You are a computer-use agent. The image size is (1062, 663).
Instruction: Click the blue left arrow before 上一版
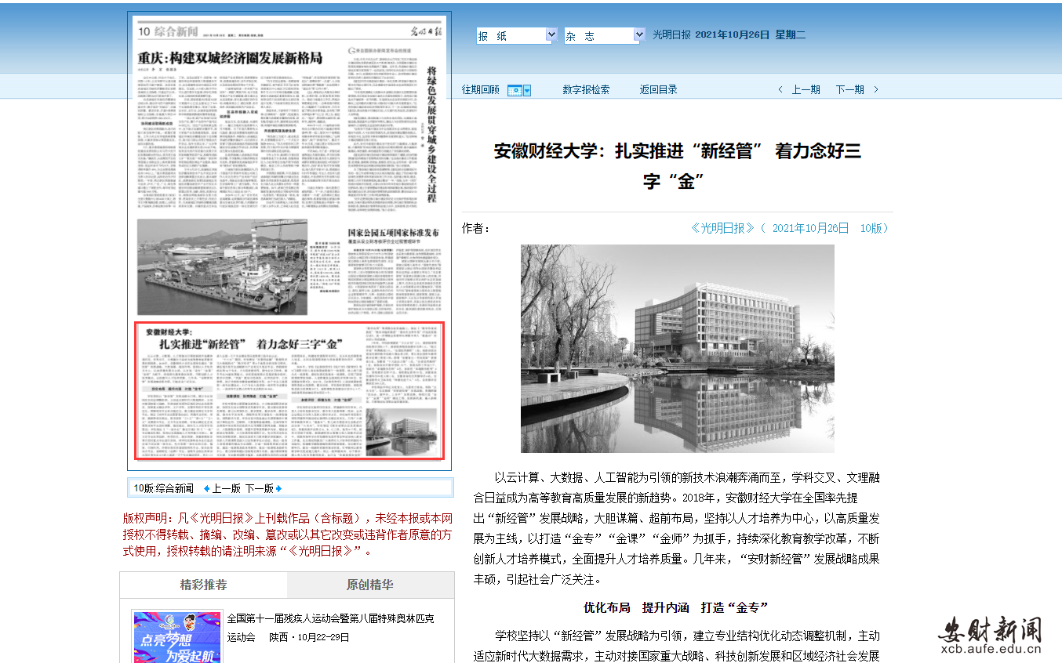[x=207, y=488]
